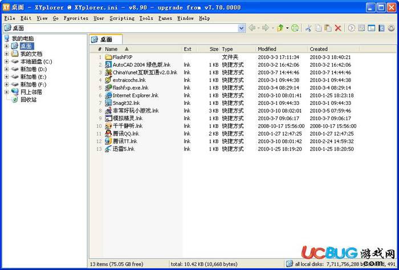The image size is (399, 270).
Task: Select 腾讯TT.lnk file name
Action: [x=125, y=141]
